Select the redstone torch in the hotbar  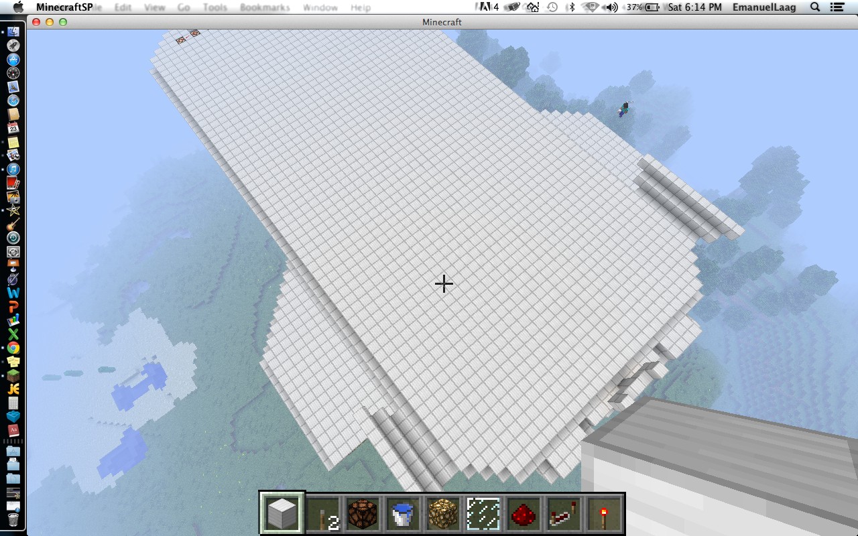(x=603, y=512)
